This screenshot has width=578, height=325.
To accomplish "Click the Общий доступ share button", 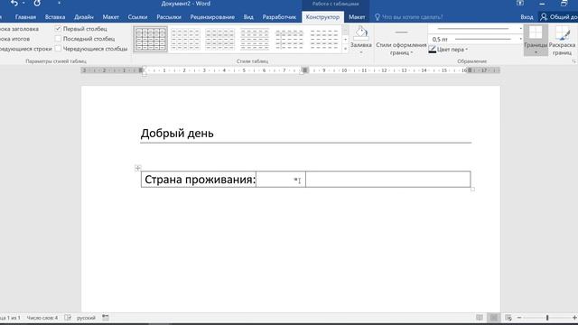I will click(559, 17).
